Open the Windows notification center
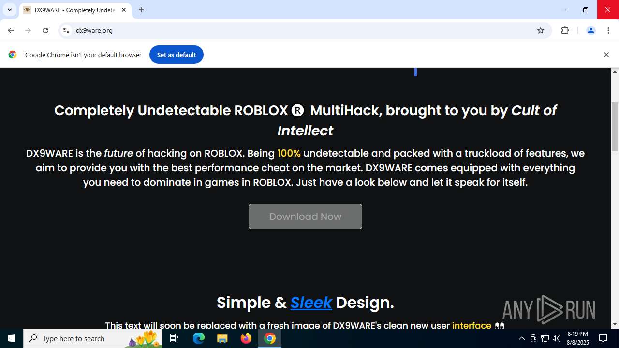619x348 pixels. point(603,338)
